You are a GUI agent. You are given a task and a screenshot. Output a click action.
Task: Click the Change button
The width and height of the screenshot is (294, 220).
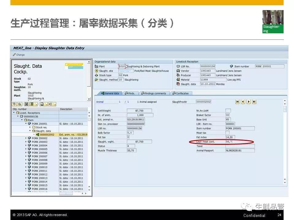[x=19, y=55]
